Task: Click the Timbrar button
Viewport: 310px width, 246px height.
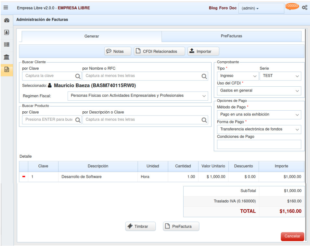Action: [140, 227]
